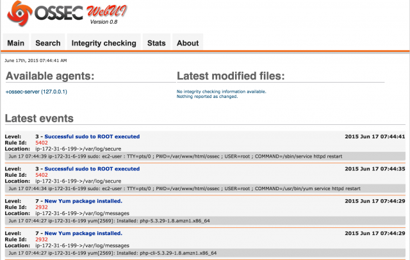Image resolution: width=410 pixels, height=260 pixels.
Task: Open the Main tab
Action: [16, 43]
